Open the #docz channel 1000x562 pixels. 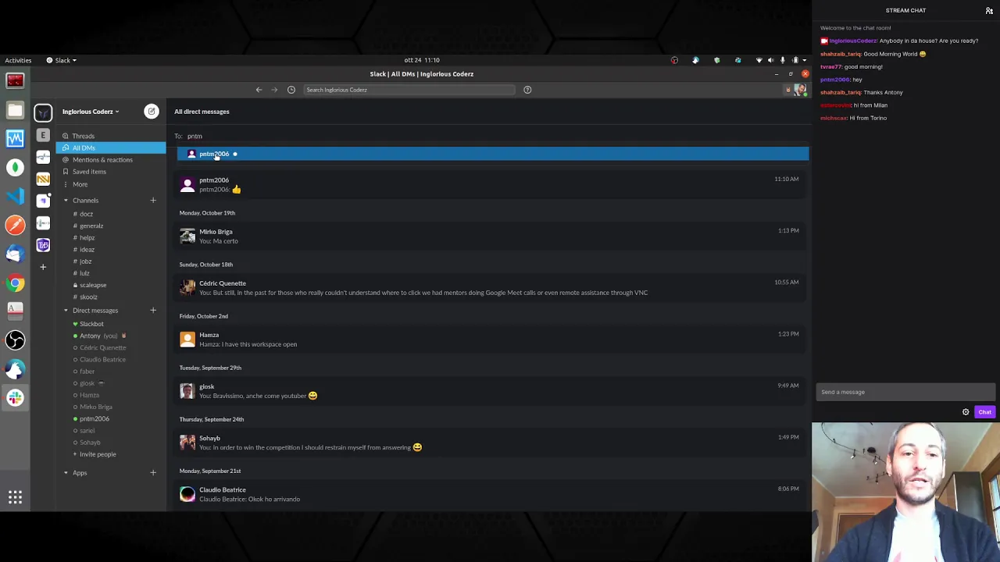(x=86, y=214)
